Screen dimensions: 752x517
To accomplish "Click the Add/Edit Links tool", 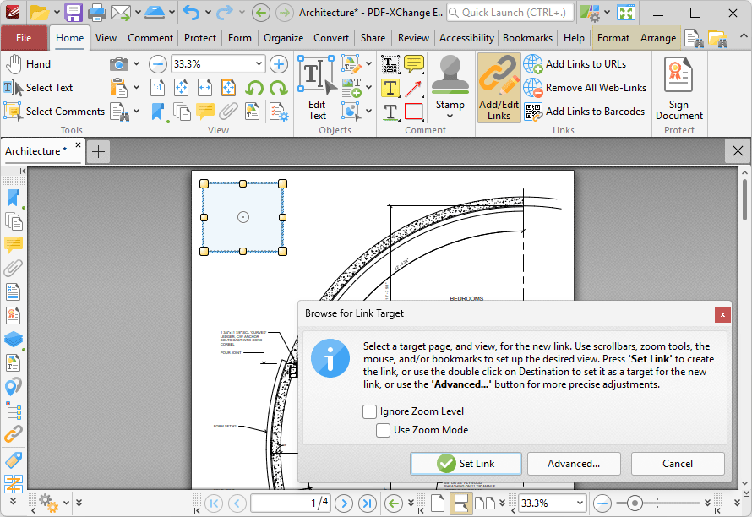I will click(499, 88).
